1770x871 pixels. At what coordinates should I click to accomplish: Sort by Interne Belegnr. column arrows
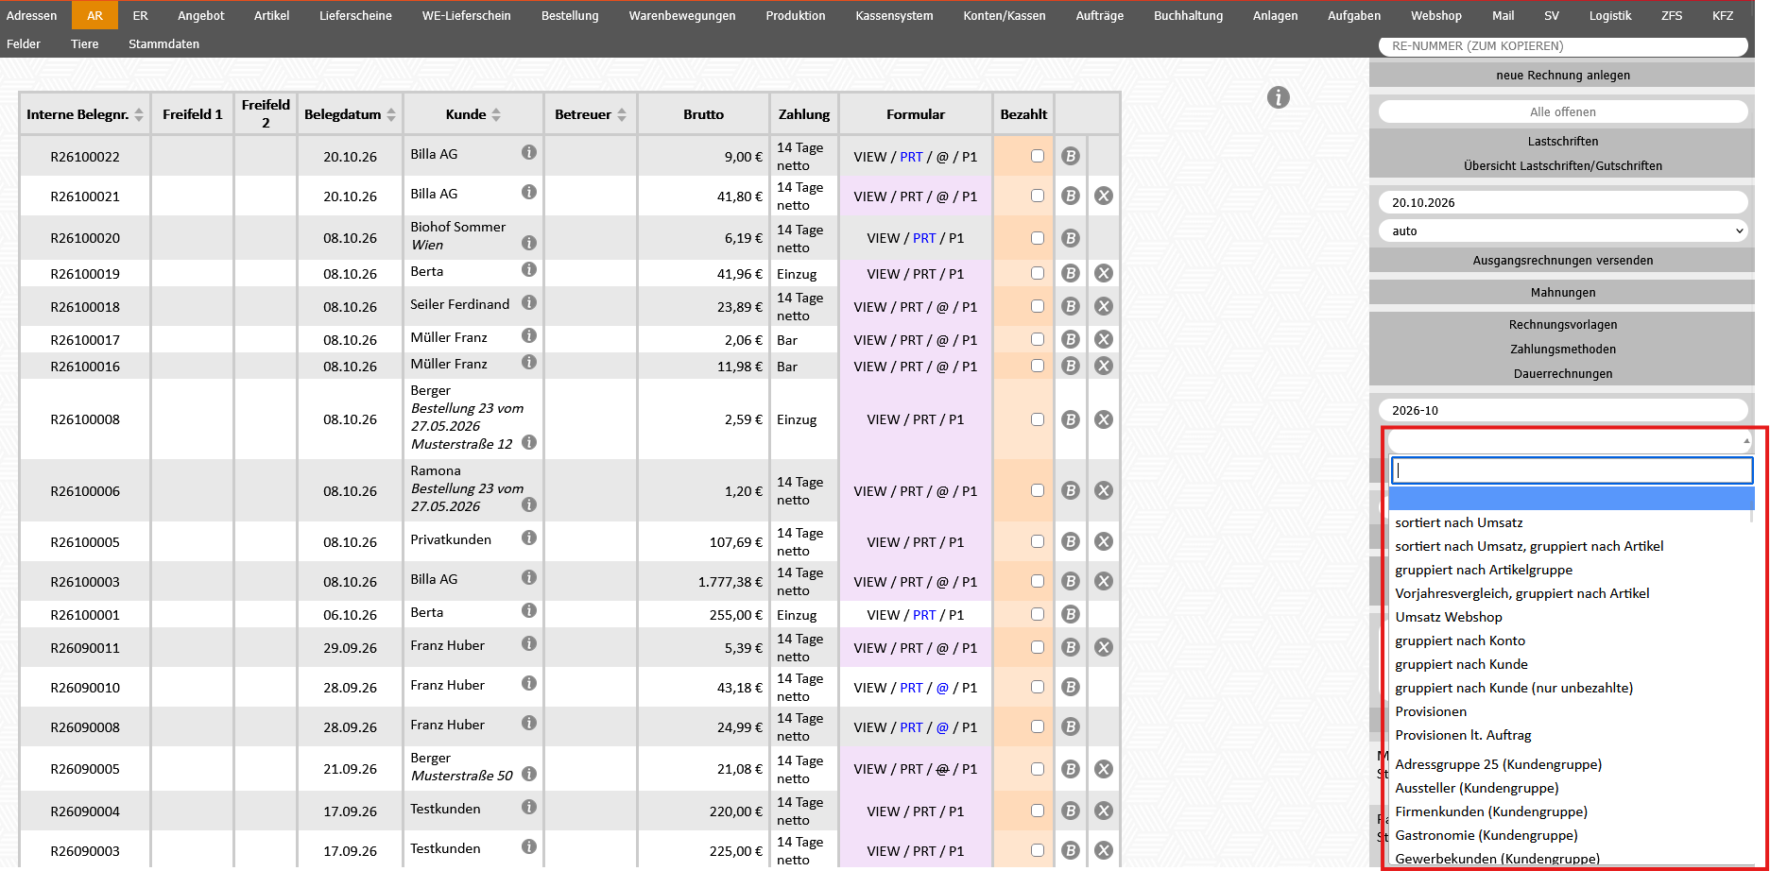[139, 114]
